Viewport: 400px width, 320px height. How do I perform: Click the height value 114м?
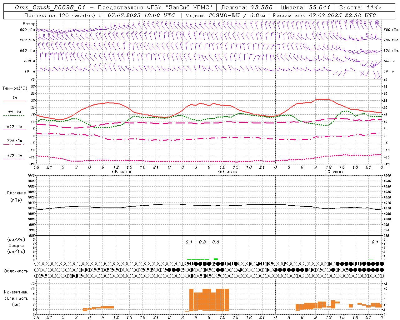click(x=374, y=7)
